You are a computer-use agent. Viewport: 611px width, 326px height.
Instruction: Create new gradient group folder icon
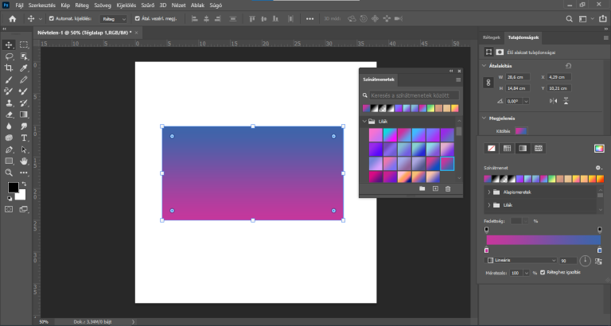pos(422,188)
